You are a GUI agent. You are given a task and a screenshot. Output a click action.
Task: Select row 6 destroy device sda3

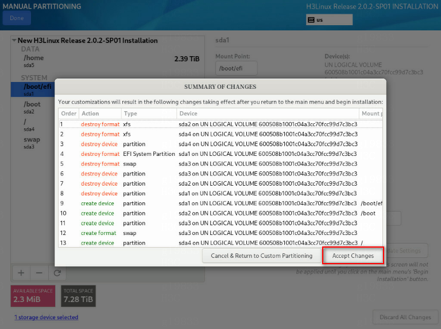coord(220,174)
